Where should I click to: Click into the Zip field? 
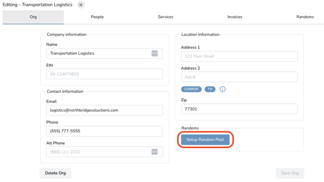239,109
